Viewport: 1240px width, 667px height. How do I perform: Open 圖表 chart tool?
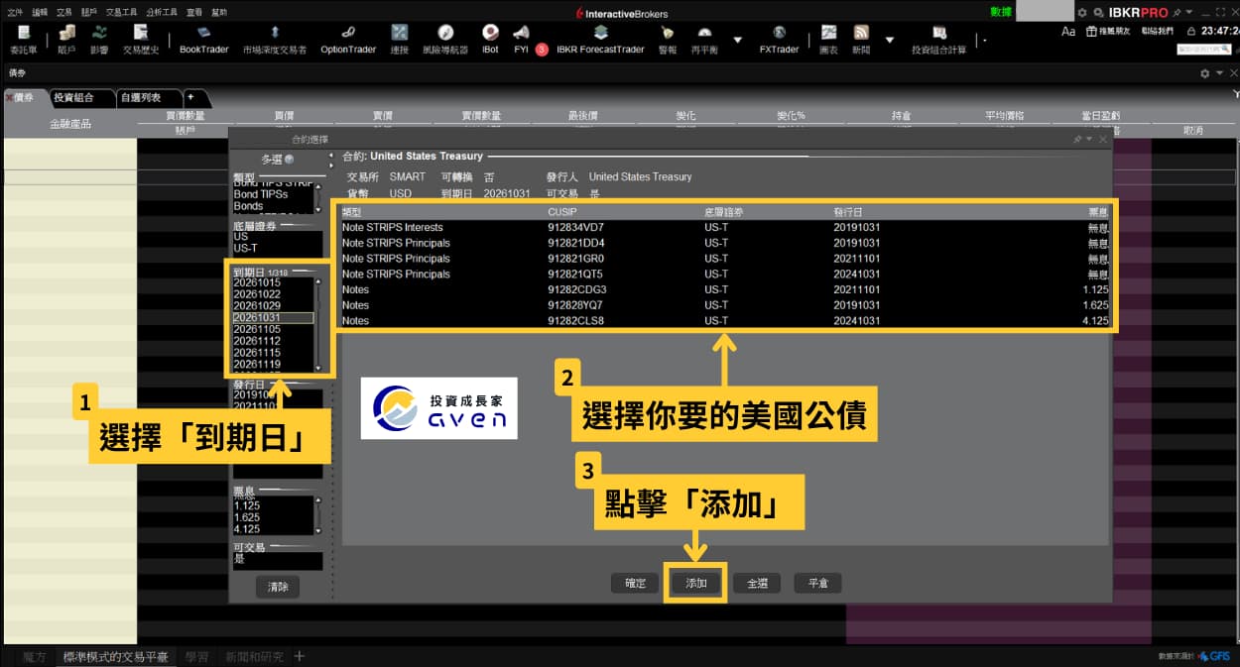click(x=828, y=40)
